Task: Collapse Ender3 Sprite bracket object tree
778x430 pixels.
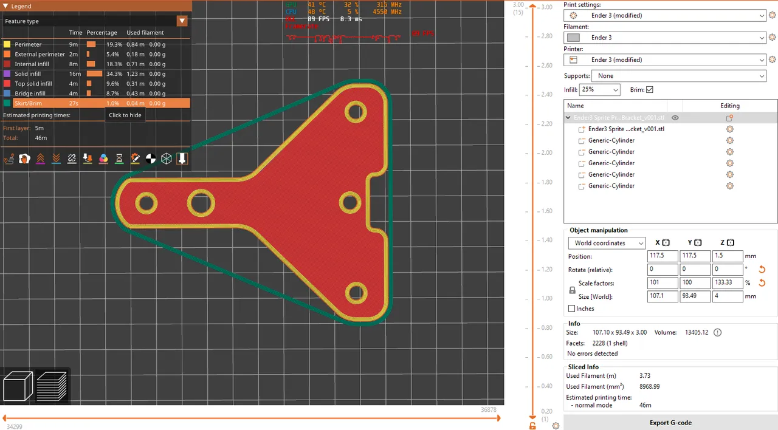Action: click(568, 118)
